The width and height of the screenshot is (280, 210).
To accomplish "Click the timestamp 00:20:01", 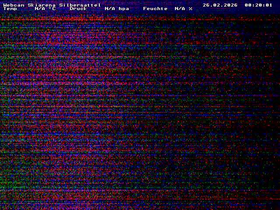I will tap(259, 5).
